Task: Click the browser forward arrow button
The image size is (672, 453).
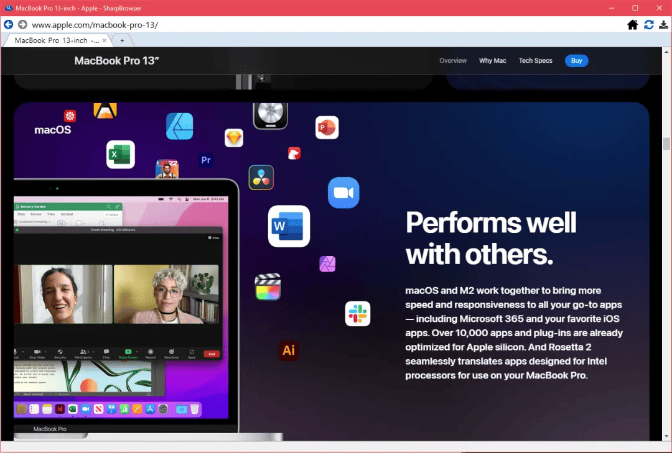Action: click(x=22, y=24)
